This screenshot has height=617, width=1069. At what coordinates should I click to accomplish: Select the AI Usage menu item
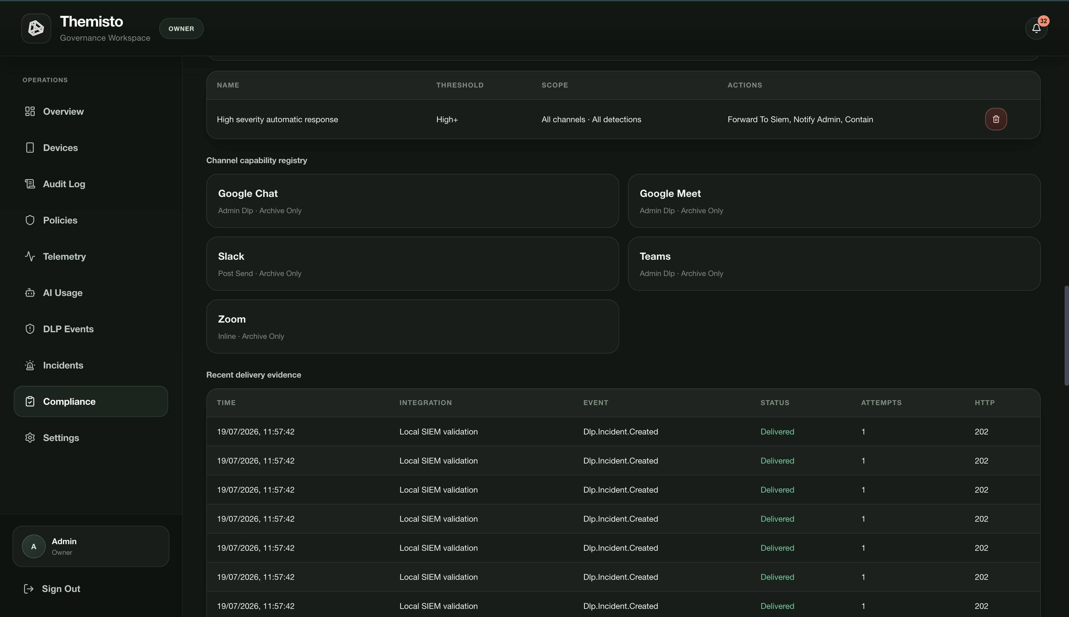[91, 292]
